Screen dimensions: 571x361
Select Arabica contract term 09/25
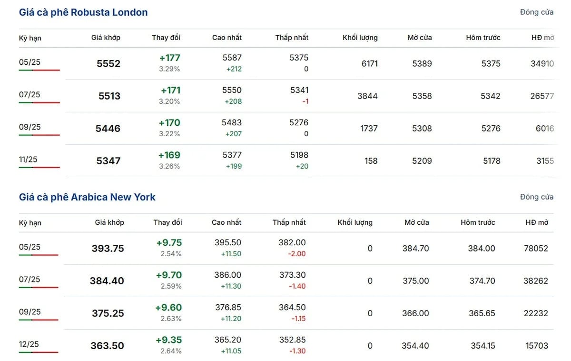pyautogui.click(x=30, y=312)
